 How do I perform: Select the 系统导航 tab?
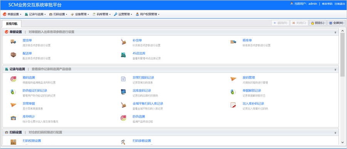(12, 23)
